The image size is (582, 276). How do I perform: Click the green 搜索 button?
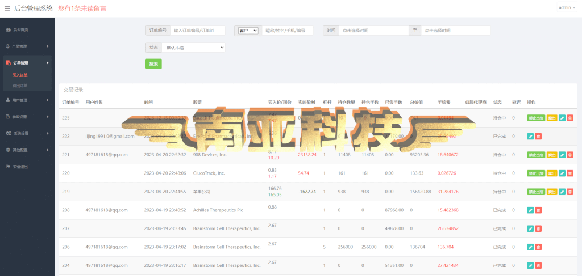click(x=153, y=64)
